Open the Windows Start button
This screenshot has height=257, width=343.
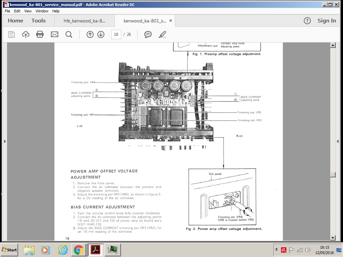click(x=9, y=250)
